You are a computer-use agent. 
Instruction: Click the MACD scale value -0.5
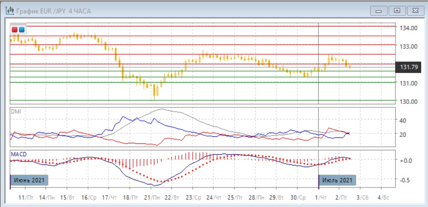click(x=405, y=180)
